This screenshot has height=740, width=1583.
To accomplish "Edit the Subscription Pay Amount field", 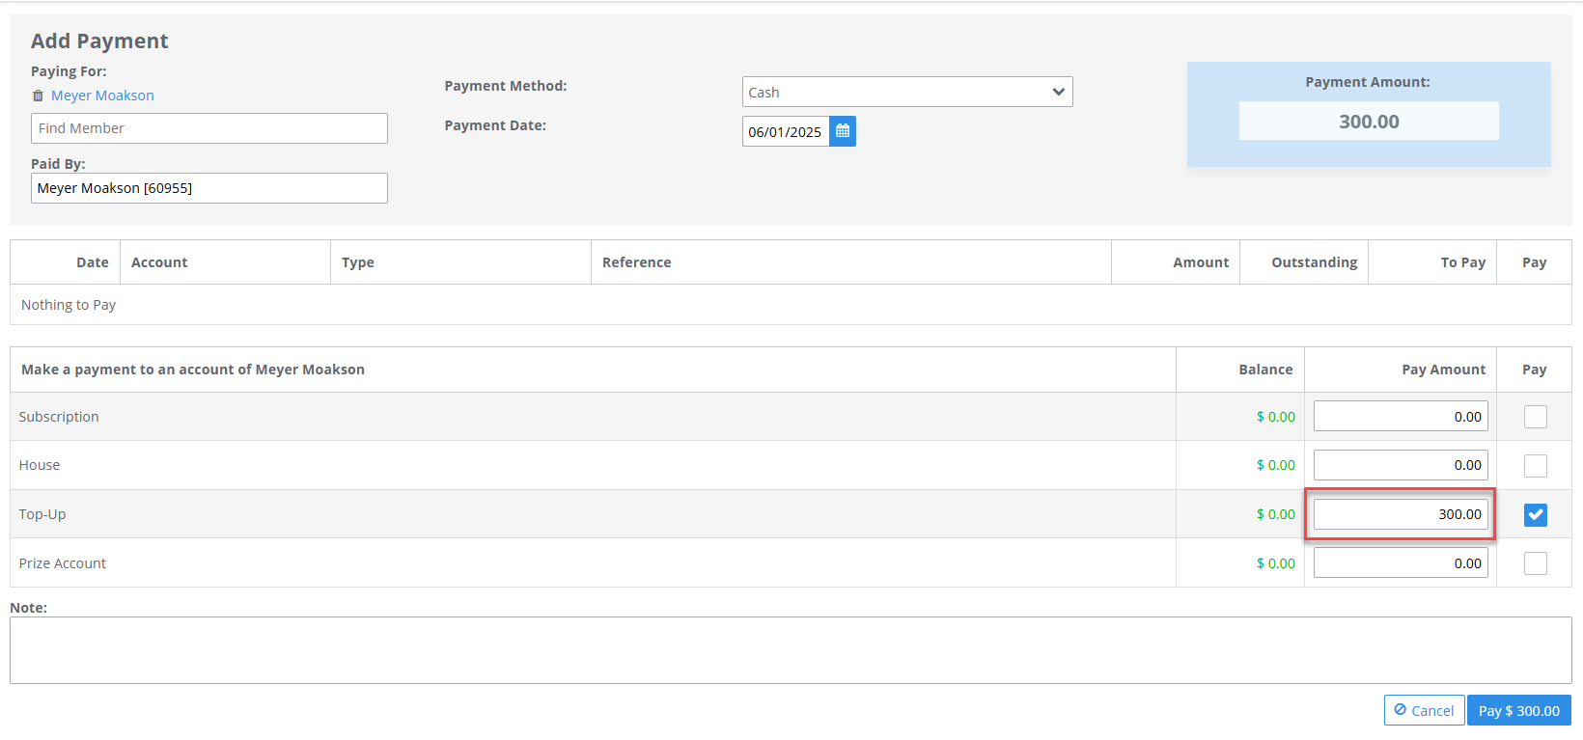I will tap(1401, 417).
